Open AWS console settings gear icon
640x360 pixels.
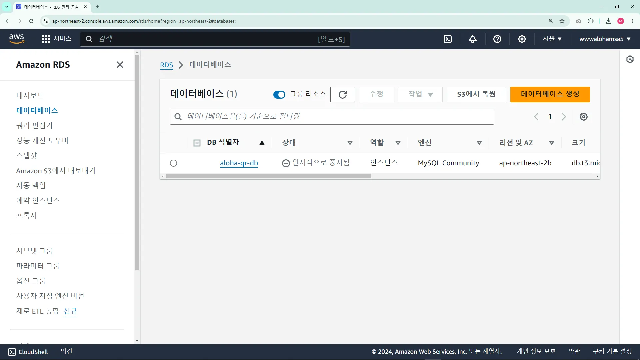click(522, 39)
